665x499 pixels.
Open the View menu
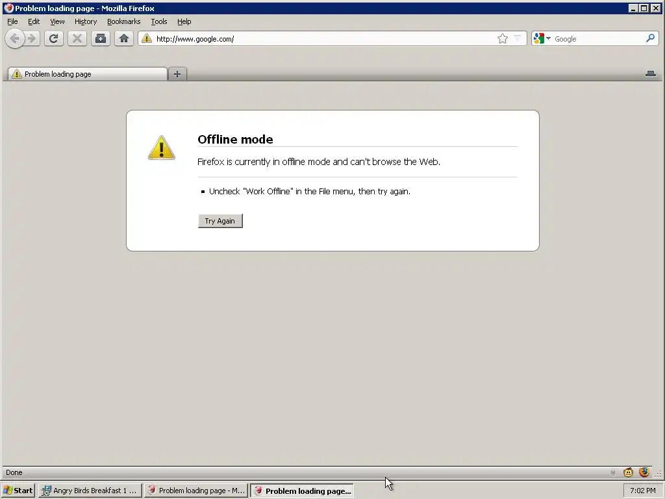coord(57,21)
